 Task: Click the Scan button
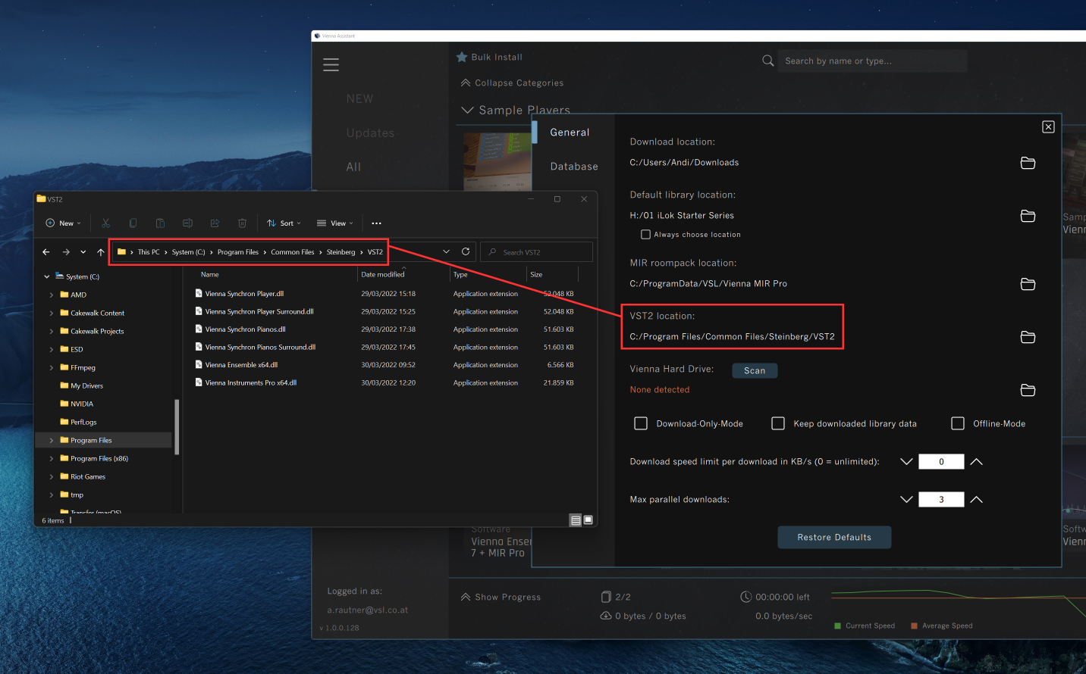click(755, 370)
